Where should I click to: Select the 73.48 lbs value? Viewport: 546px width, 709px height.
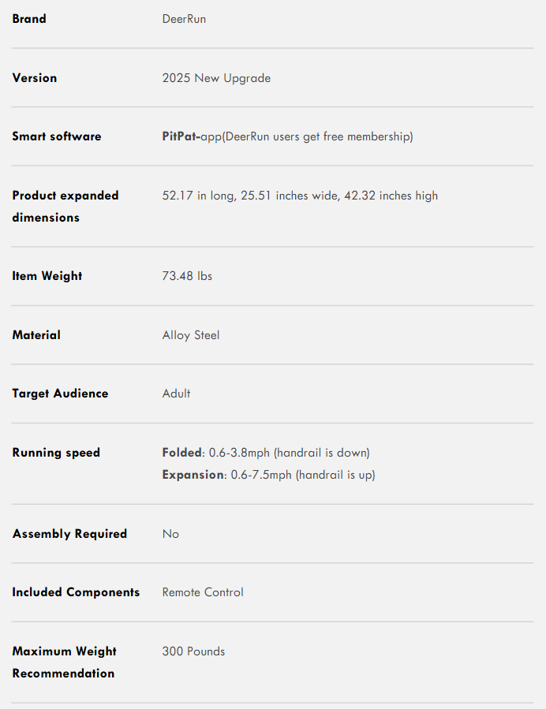(187, 276)
